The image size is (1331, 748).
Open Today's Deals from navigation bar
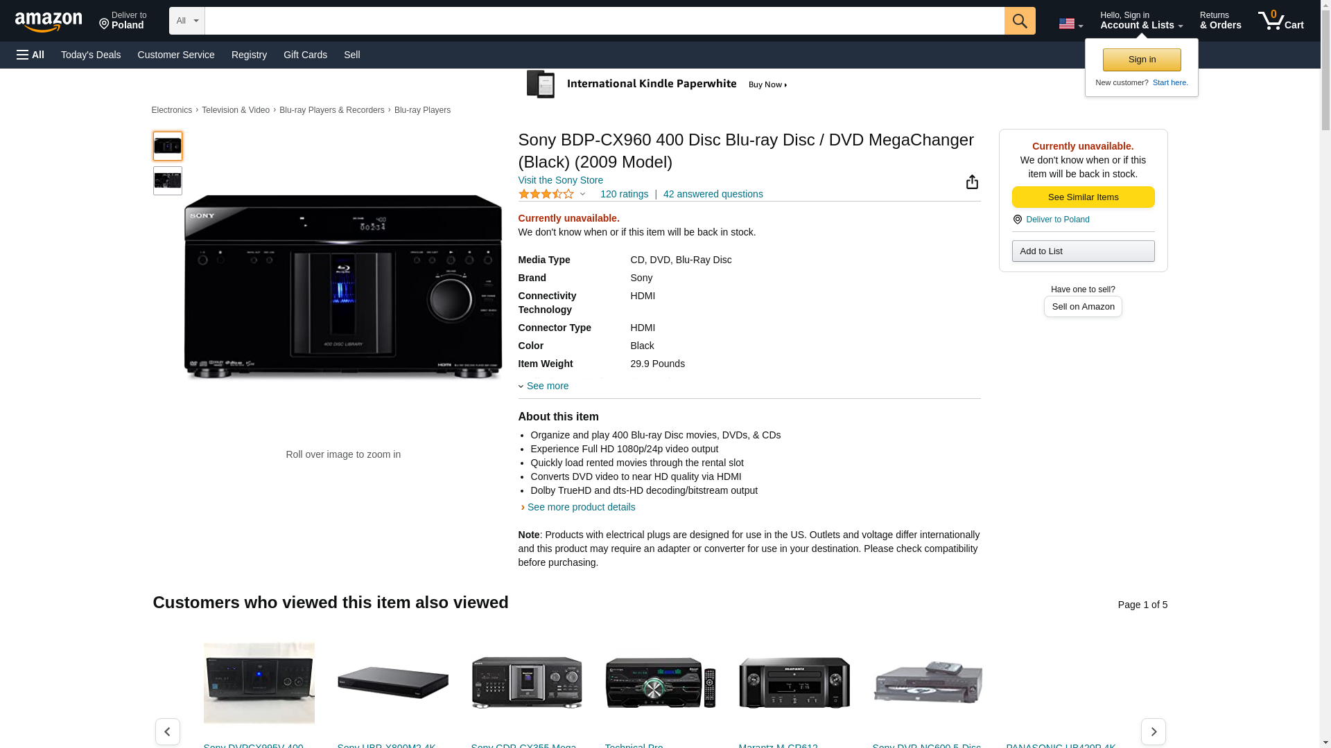(x=91, y=55)
